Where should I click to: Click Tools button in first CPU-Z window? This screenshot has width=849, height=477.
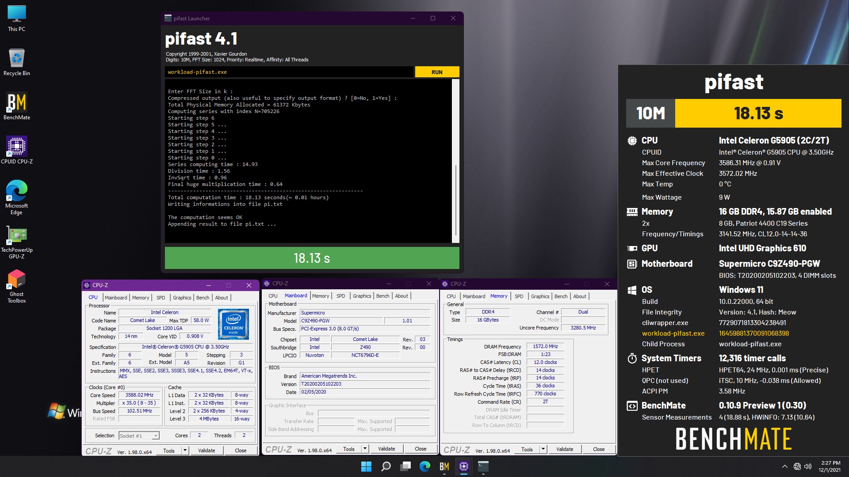[x=169, y=450]
